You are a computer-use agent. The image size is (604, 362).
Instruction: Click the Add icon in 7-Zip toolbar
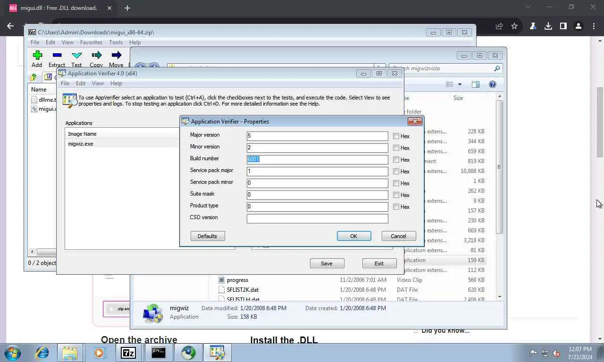(x=37, y=55)
